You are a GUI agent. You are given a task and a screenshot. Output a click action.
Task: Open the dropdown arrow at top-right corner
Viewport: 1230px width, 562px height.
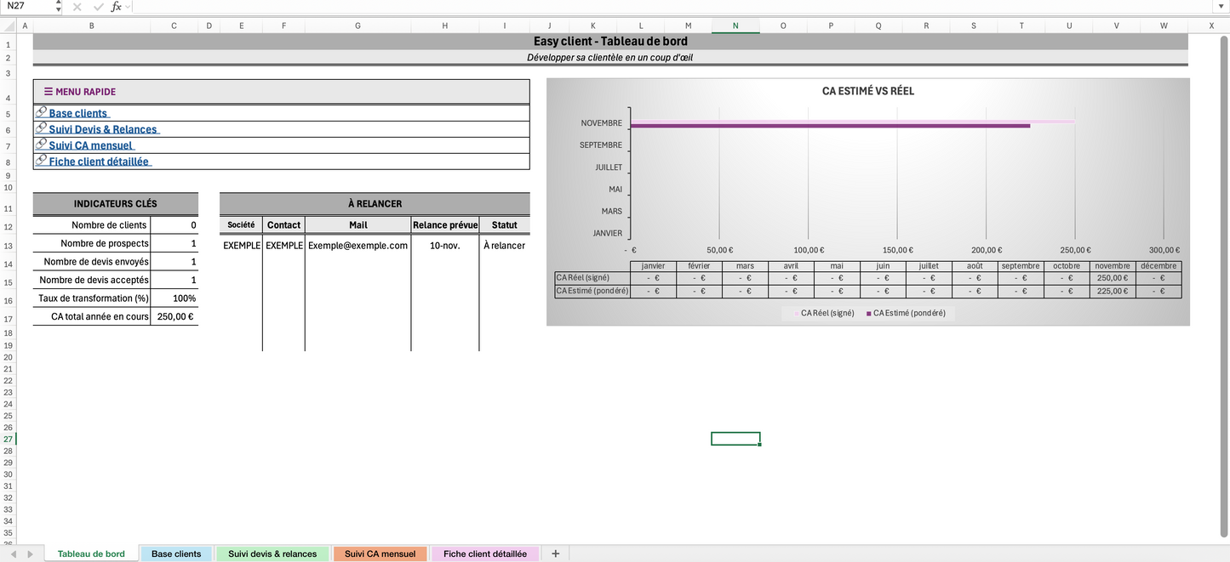pos(1220,6)
